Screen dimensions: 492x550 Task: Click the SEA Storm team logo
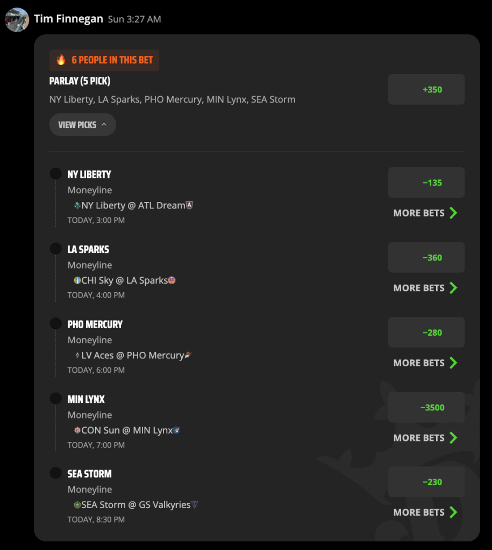click(x=77, y=505)
